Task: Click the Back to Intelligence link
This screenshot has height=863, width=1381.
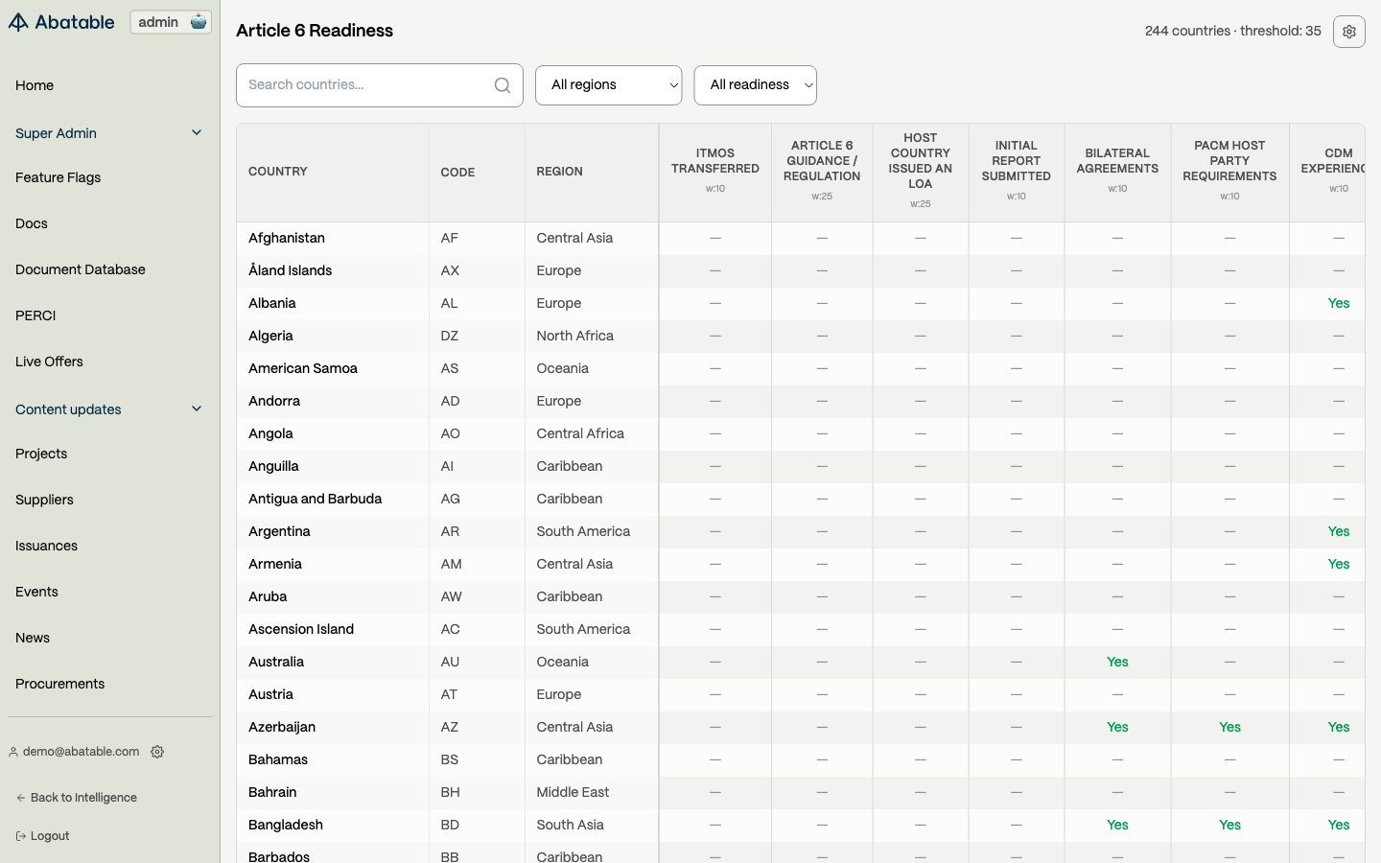Action: click(83, 798)
